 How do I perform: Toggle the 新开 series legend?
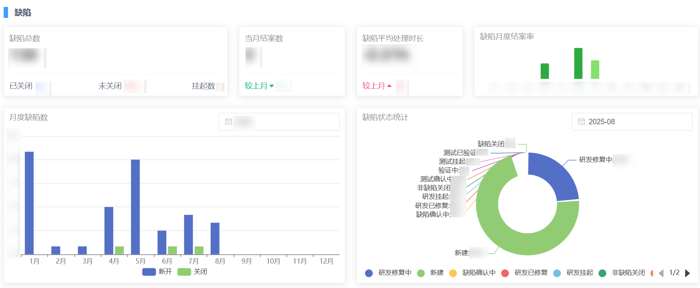coord(157,272)
